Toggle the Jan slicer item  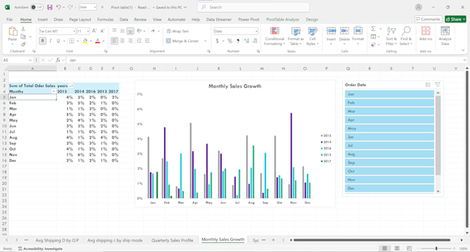[389, 94]
